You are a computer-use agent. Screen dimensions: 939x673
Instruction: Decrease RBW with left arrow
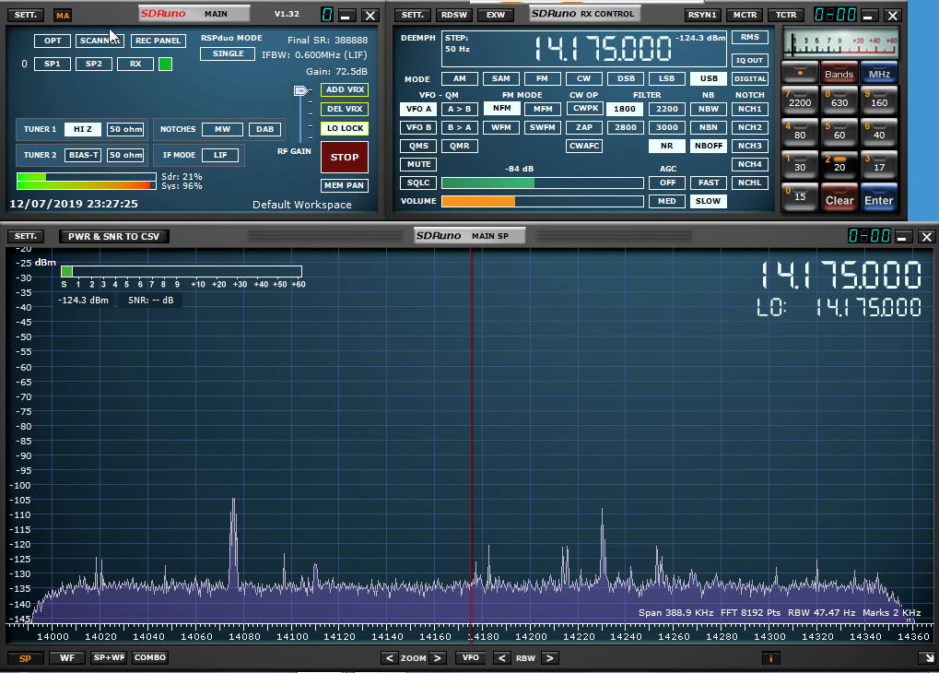(502, 658)
